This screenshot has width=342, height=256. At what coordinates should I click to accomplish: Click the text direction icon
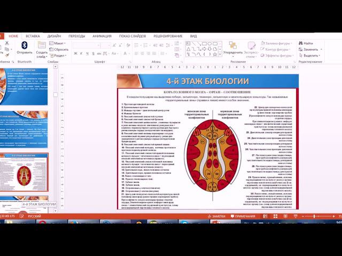177,43
